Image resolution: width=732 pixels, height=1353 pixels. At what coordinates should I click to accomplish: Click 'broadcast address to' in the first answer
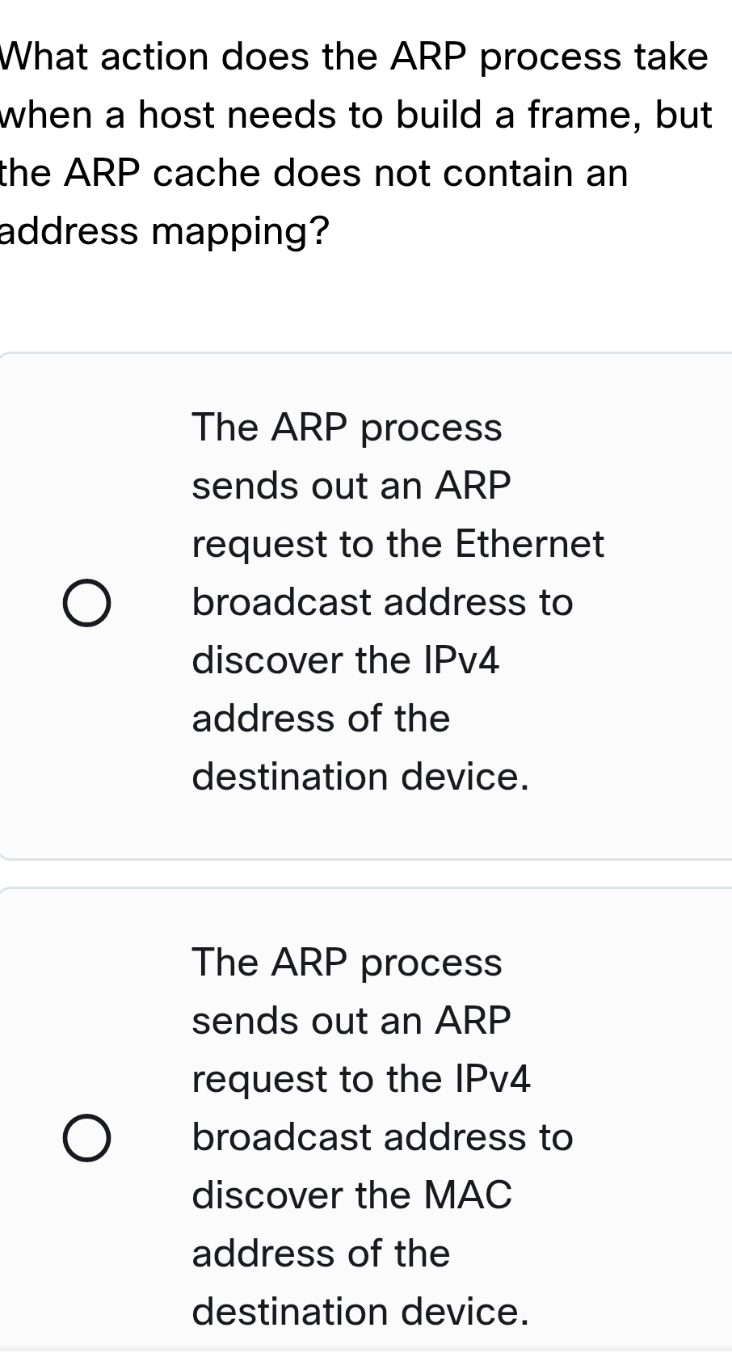tap(382, 602)
